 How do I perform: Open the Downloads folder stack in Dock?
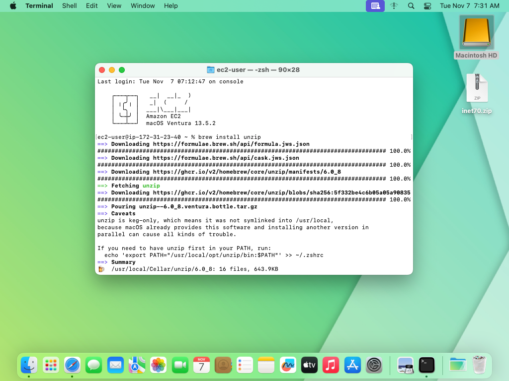tap(458, 365)
